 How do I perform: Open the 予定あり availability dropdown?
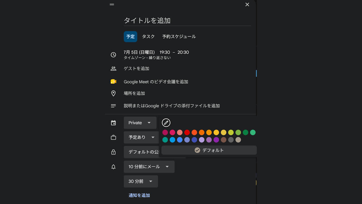coord(141,137)
